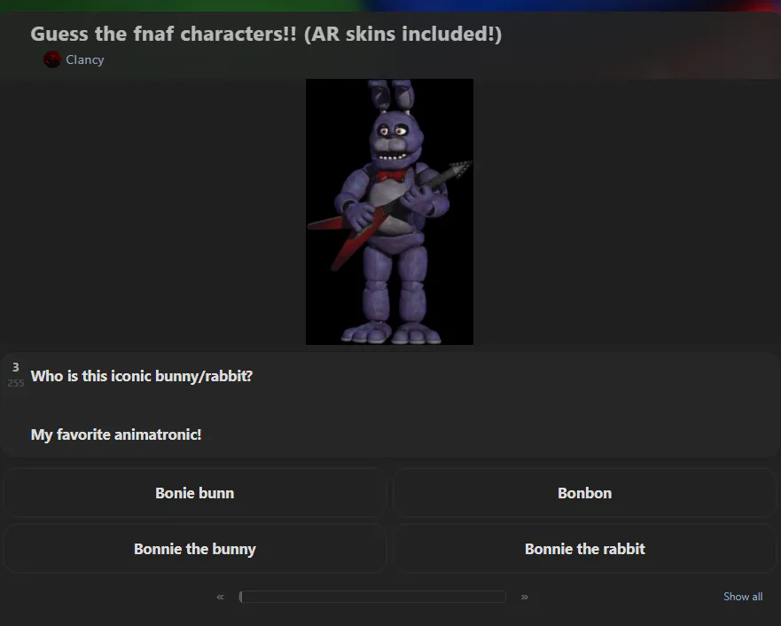Select the answer "Bonie bunn"
Image resolution: width=781 pixels, height=626 pixels.
(195, 493)
